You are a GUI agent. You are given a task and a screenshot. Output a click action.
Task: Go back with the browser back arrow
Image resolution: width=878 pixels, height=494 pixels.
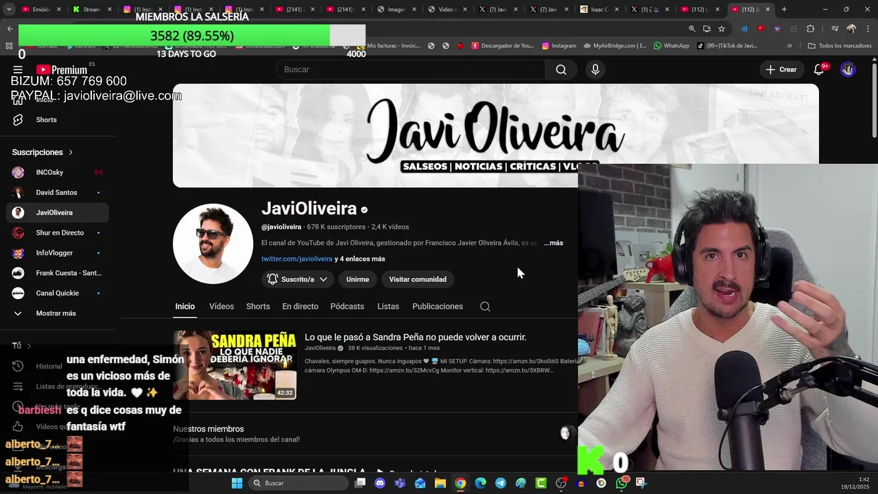point(10,29)
